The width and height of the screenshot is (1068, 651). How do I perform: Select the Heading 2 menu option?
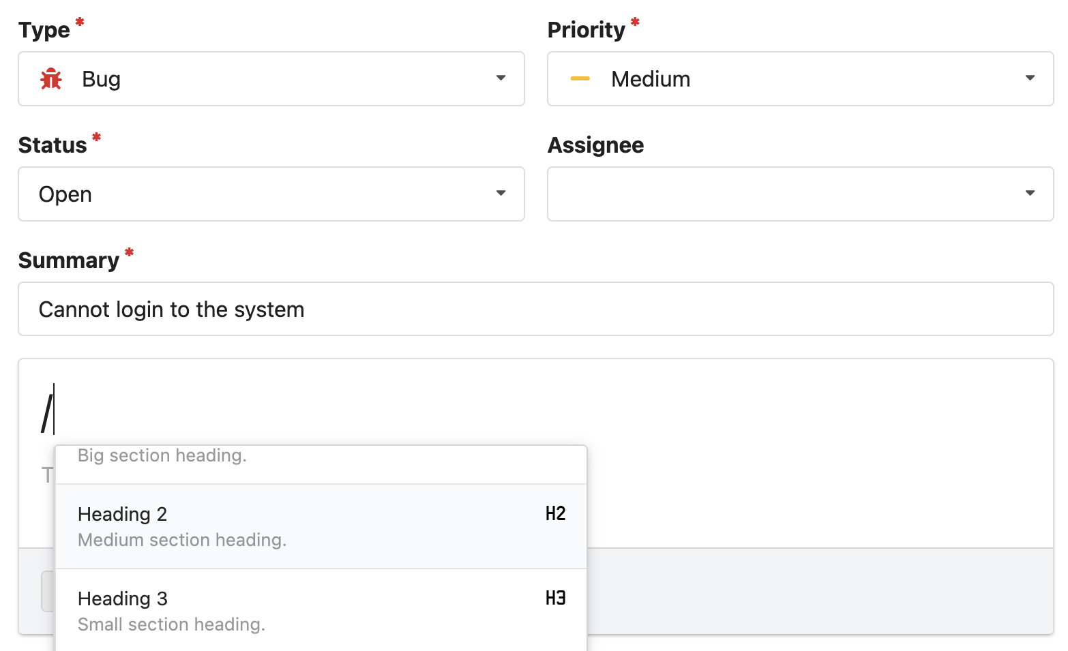click(123, 514)
